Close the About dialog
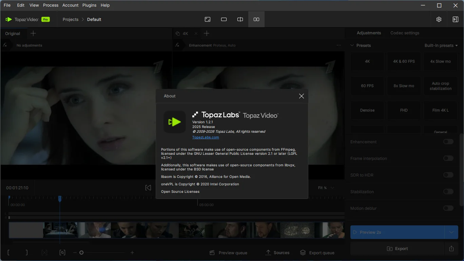 (301, 96)
